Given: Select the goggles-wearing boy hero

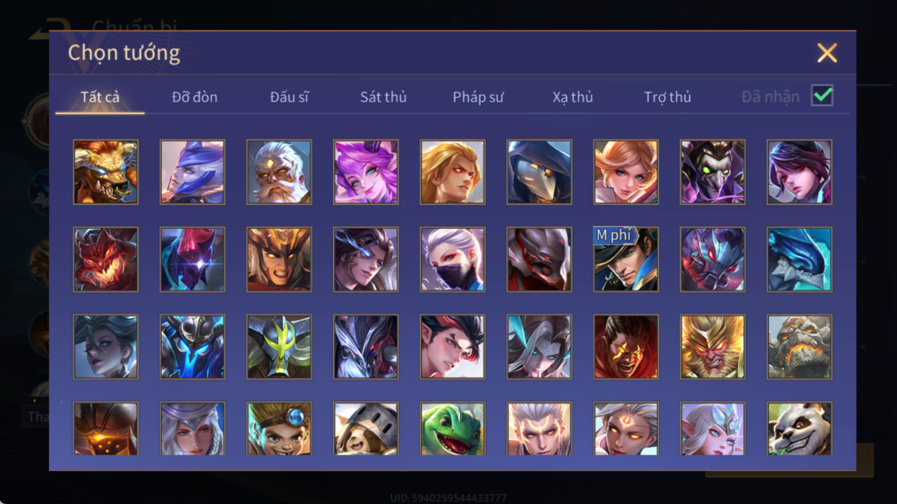Looking at the screenshot, I should (x=279, y=429).
